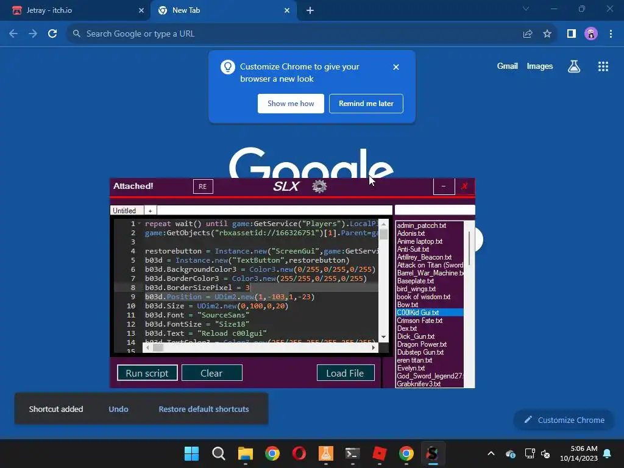Bookmark this tab with star icon
Image resolution: width=624 pixels, height=468 pixels.
tap(547, 34)
